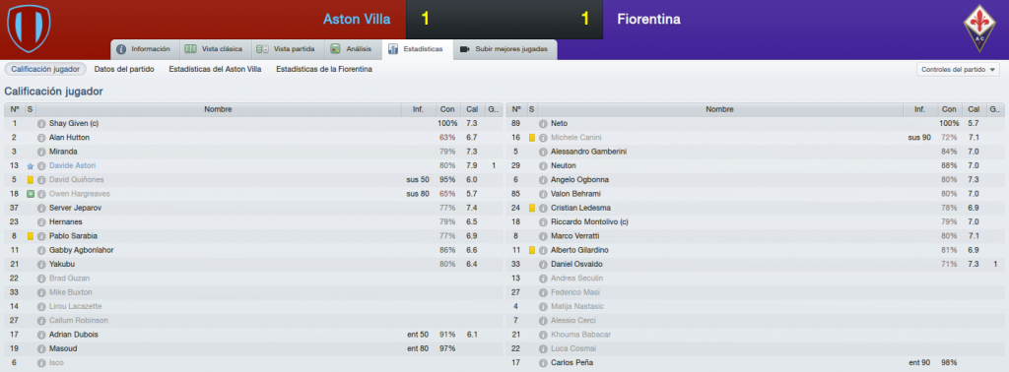Select the Subir mejores jugadas tab
This screenshot has width=1009, height=372.
coord(505,49)
